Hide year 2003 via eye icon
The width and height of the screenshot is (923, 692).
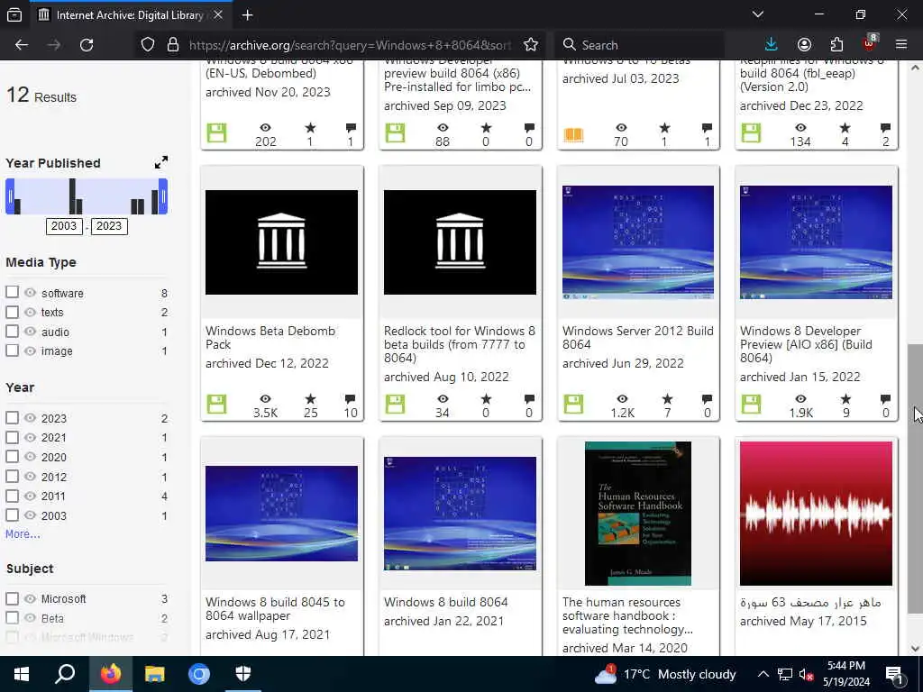coord(30,514)
